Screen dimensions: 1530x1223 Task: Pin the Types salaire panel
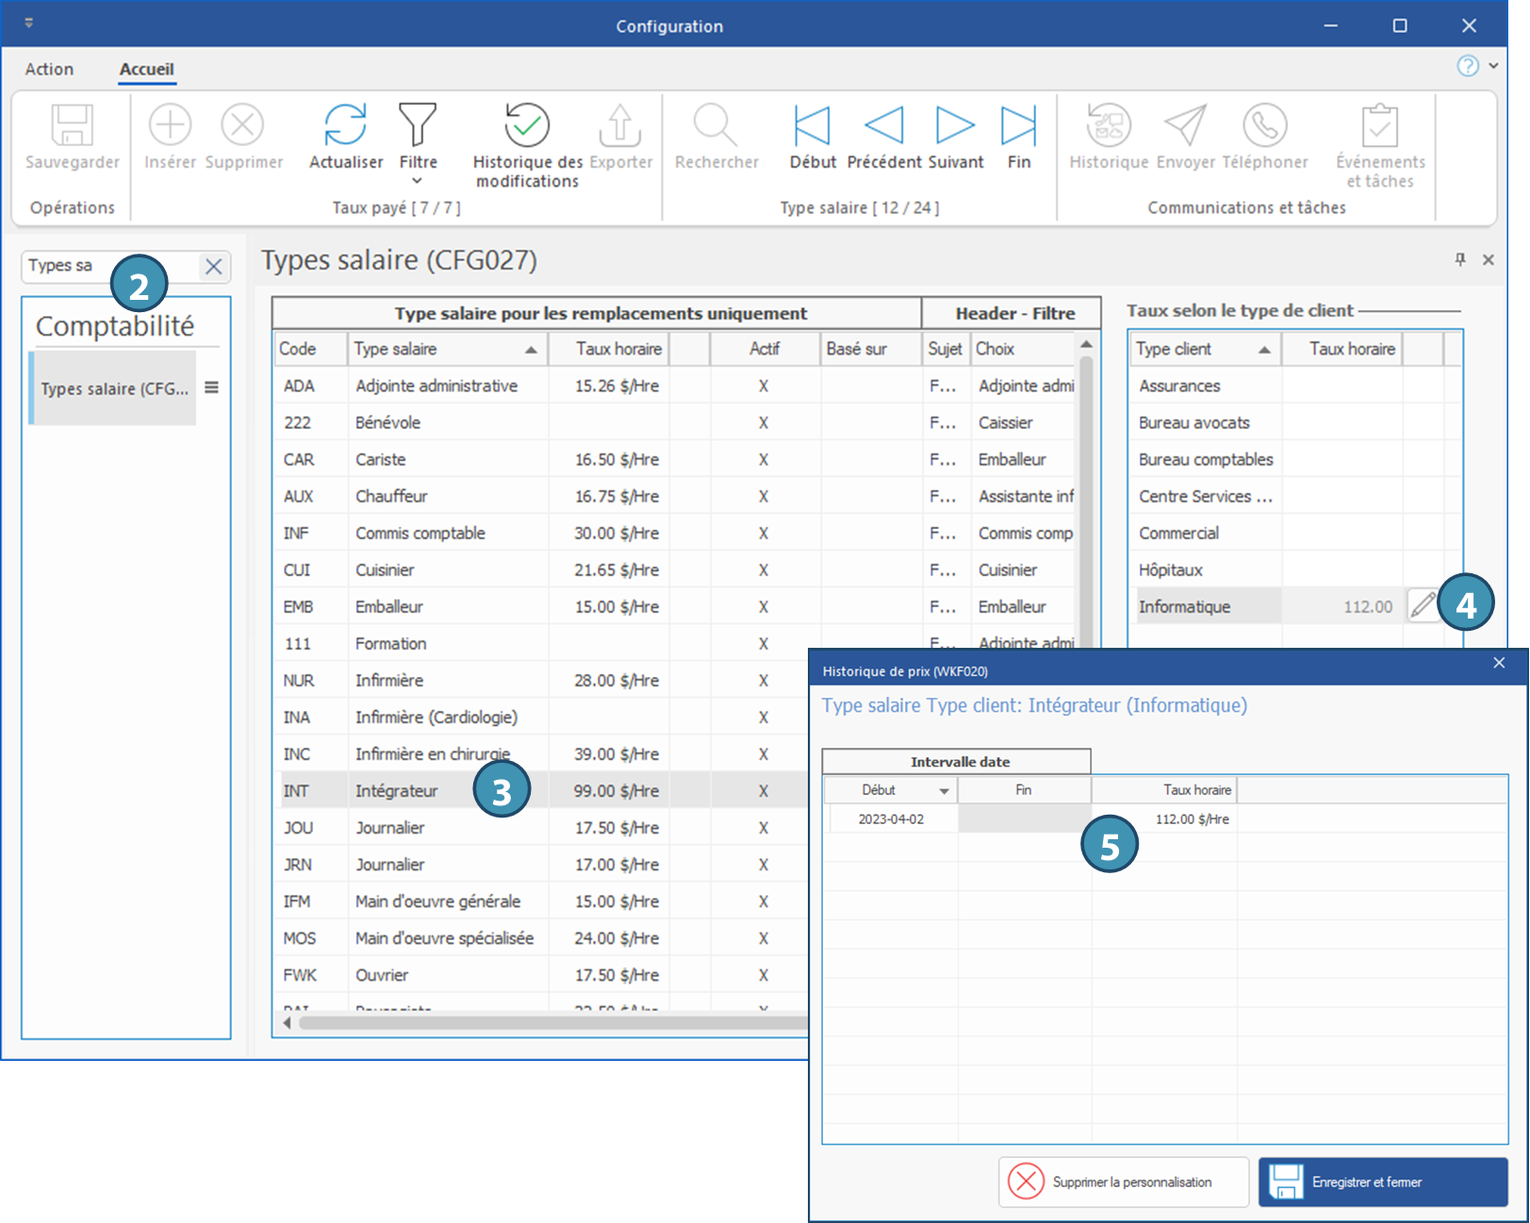(x=1460, y=259)
